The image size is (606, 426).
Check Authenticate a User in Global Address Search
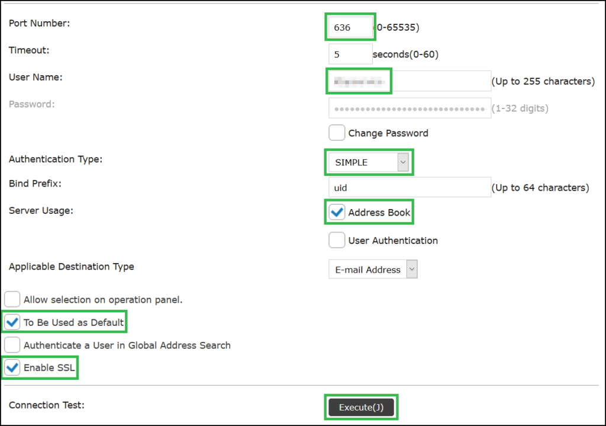(12, 344)
